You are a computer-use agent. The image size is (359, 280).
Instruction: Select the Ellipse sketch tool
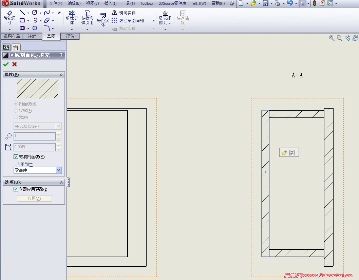[47, 20]
